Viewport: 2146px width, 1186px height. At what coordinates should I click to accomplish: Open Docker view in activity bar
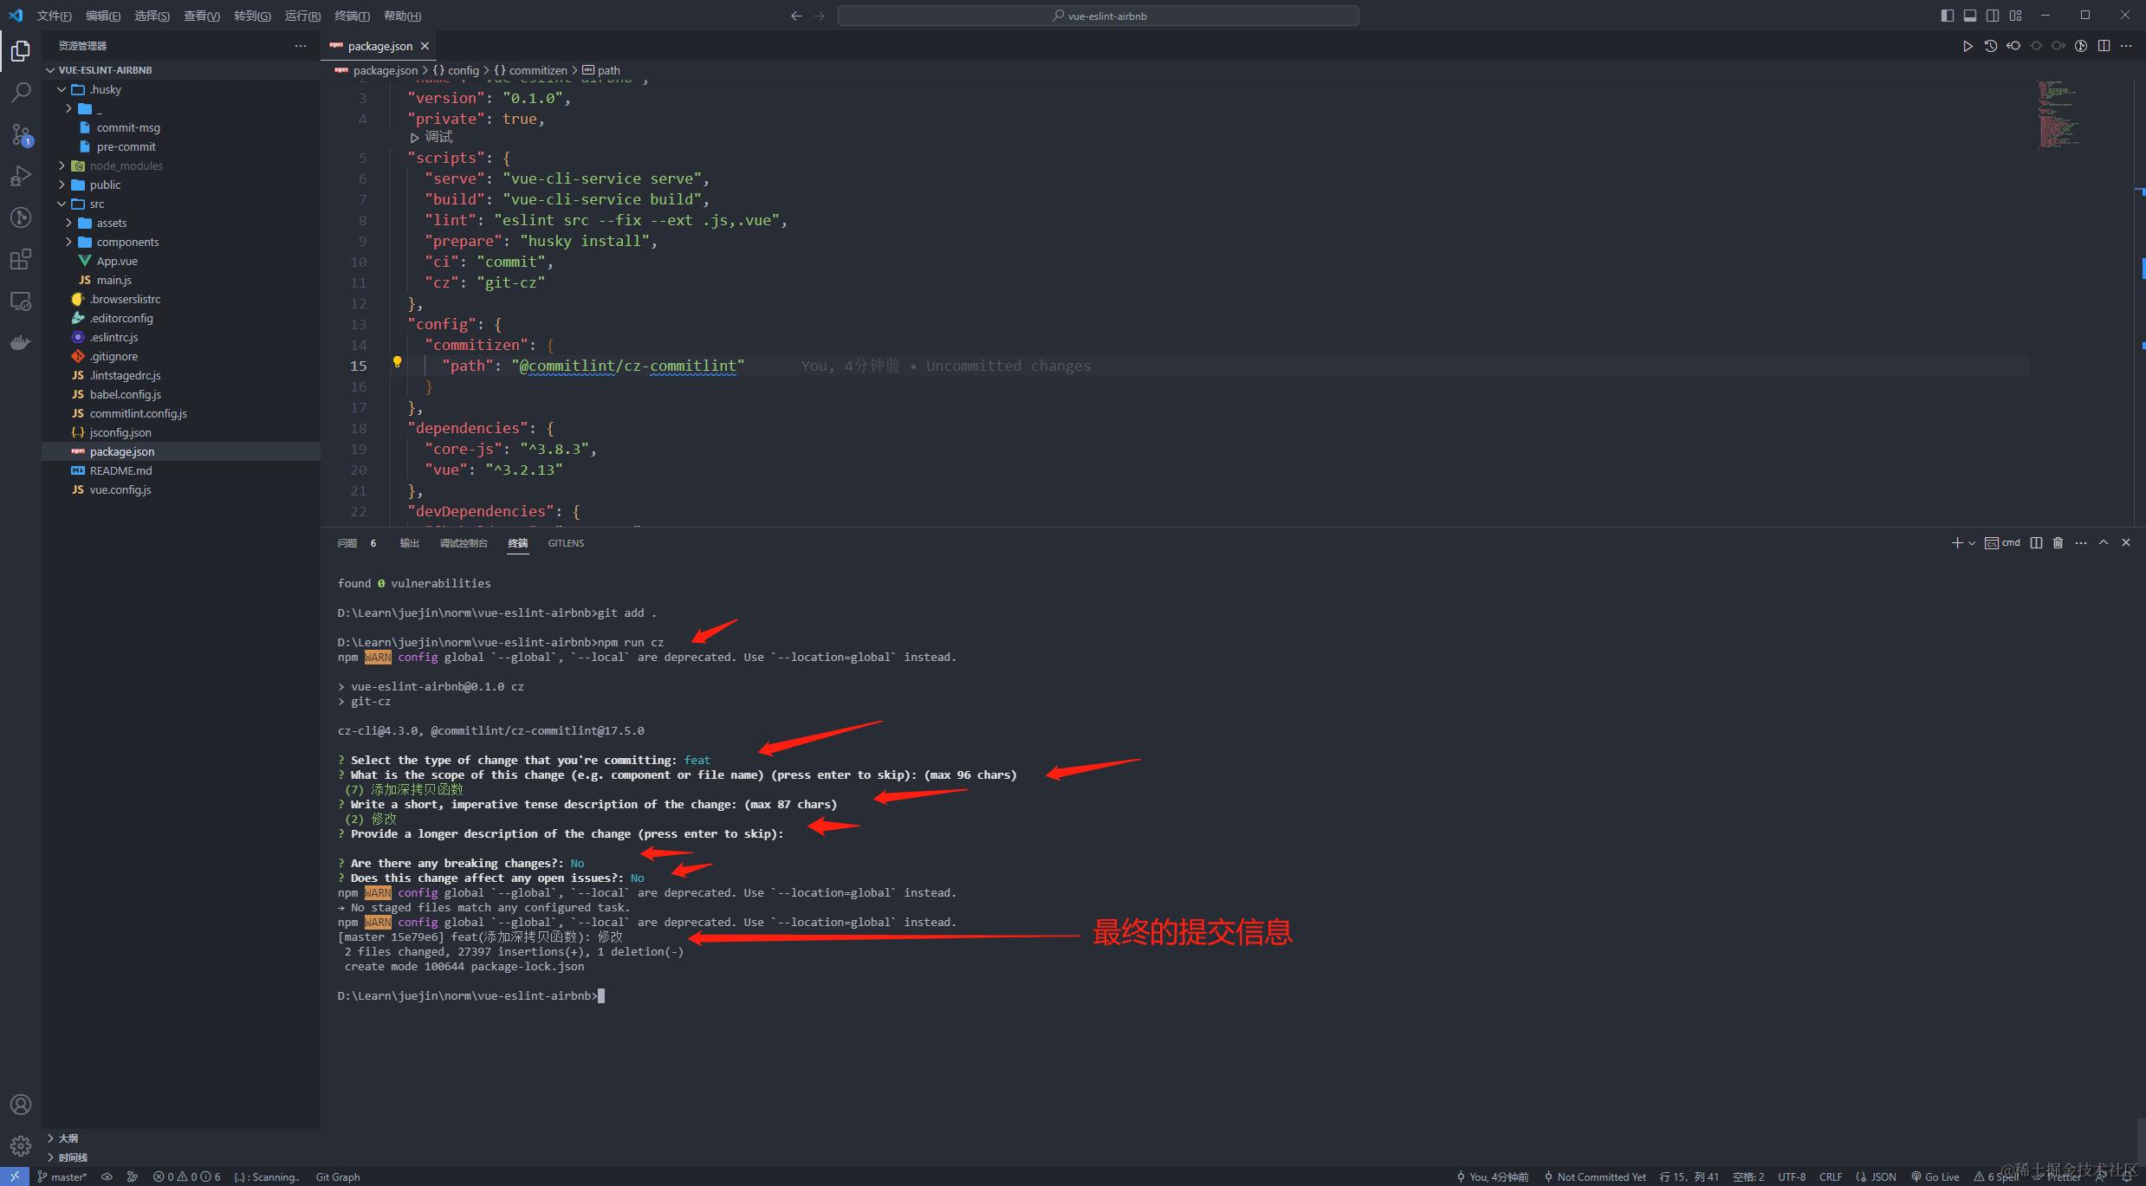[21, 343]
